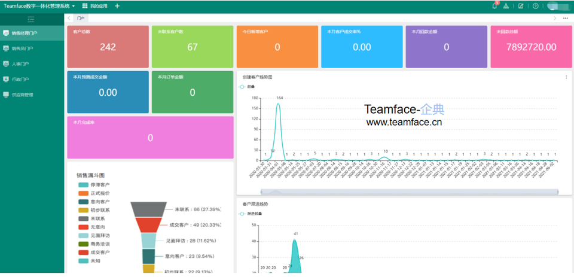Click the 164 peak data point in chart

click(x=278, y=104)
